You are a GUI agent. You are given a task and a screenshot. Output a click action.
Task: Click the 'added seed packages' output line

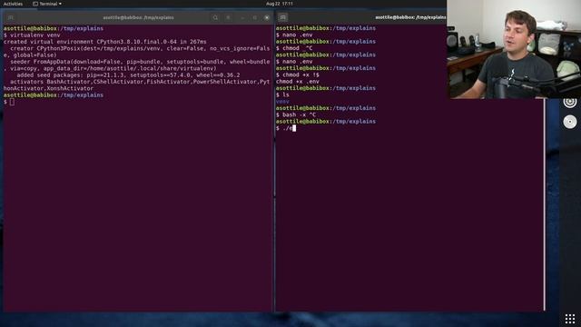pyautogui.click(x=128, y=75)
